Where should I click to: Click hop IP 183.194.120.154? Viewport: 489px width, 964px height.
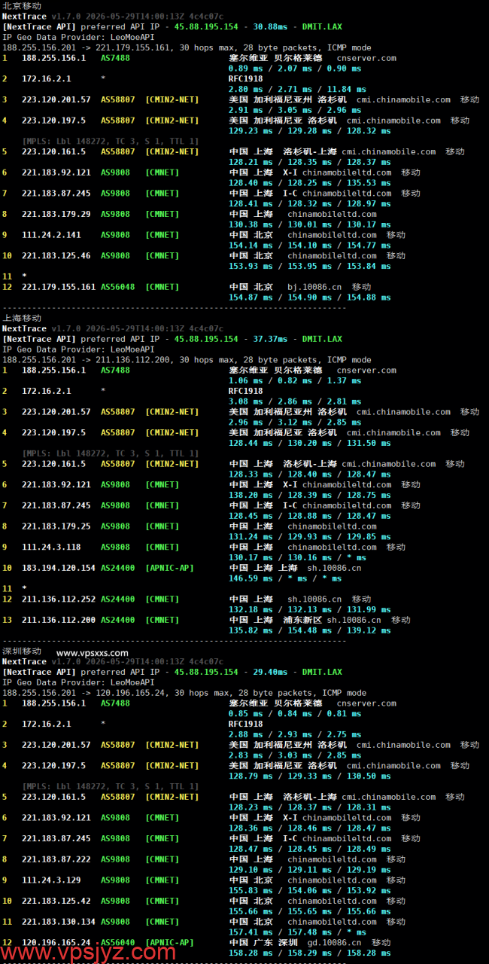59,568
